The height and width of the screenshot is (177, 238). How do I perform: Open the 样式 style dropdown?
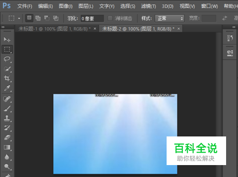[169, 19]
